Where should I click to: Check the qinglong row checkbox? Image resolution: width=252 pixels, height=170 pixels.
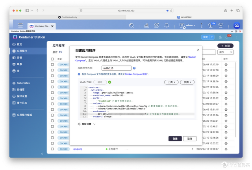pos(52,149)
